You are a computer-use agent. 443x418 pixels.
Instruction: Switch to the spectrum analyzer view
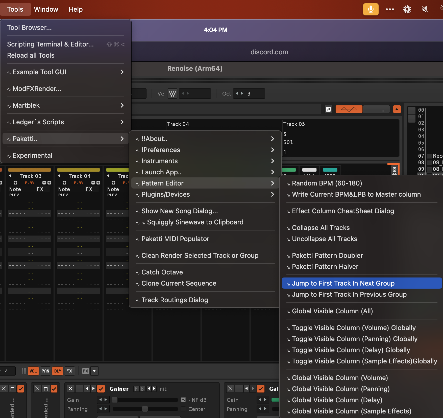376,109
